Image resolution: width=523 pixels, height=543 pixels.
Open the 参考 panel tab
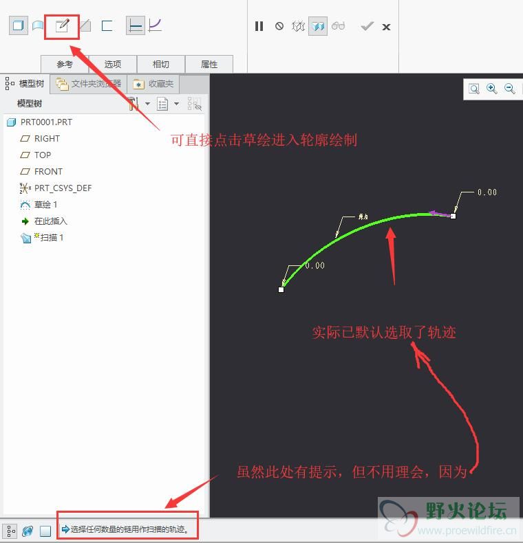pyautogui.click(x=65, y=64)
